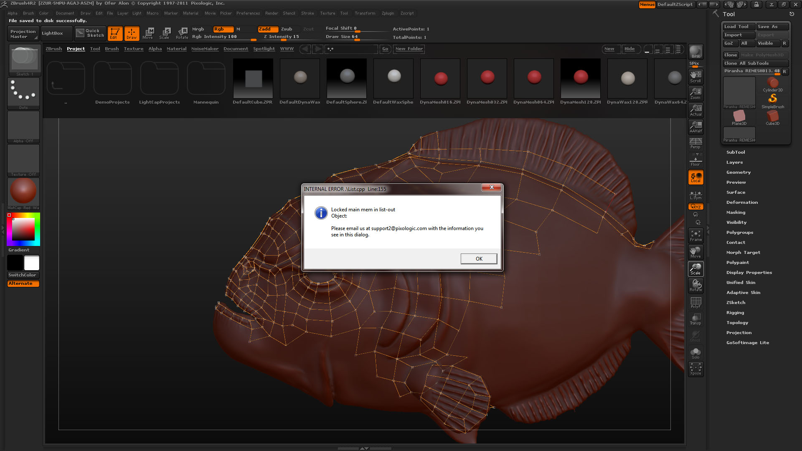Toggle the Zsub mode button
802x451 pixels.
(287, 29)
